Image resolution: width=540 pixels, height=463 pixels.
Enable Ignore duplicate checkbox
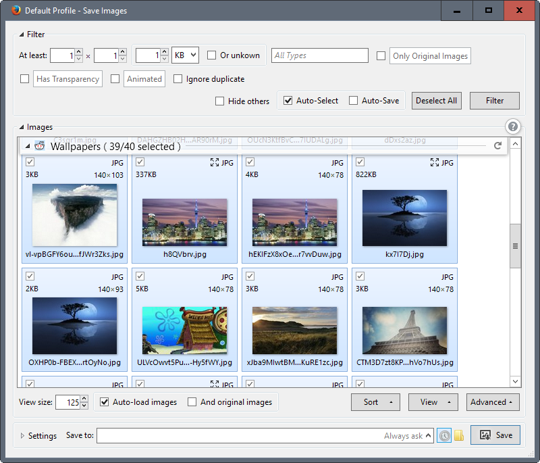click(x=178, y=79)
